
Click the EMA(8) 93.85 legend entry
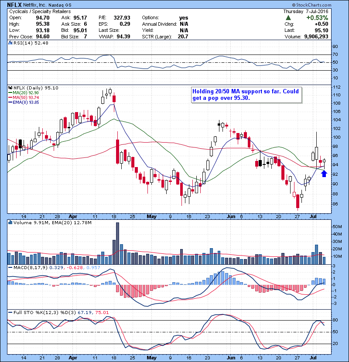point(24,102)
